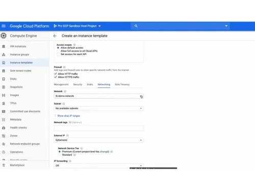Open Network endpoint groups in sidebar

pyautogui.click(x=25, y=144)
